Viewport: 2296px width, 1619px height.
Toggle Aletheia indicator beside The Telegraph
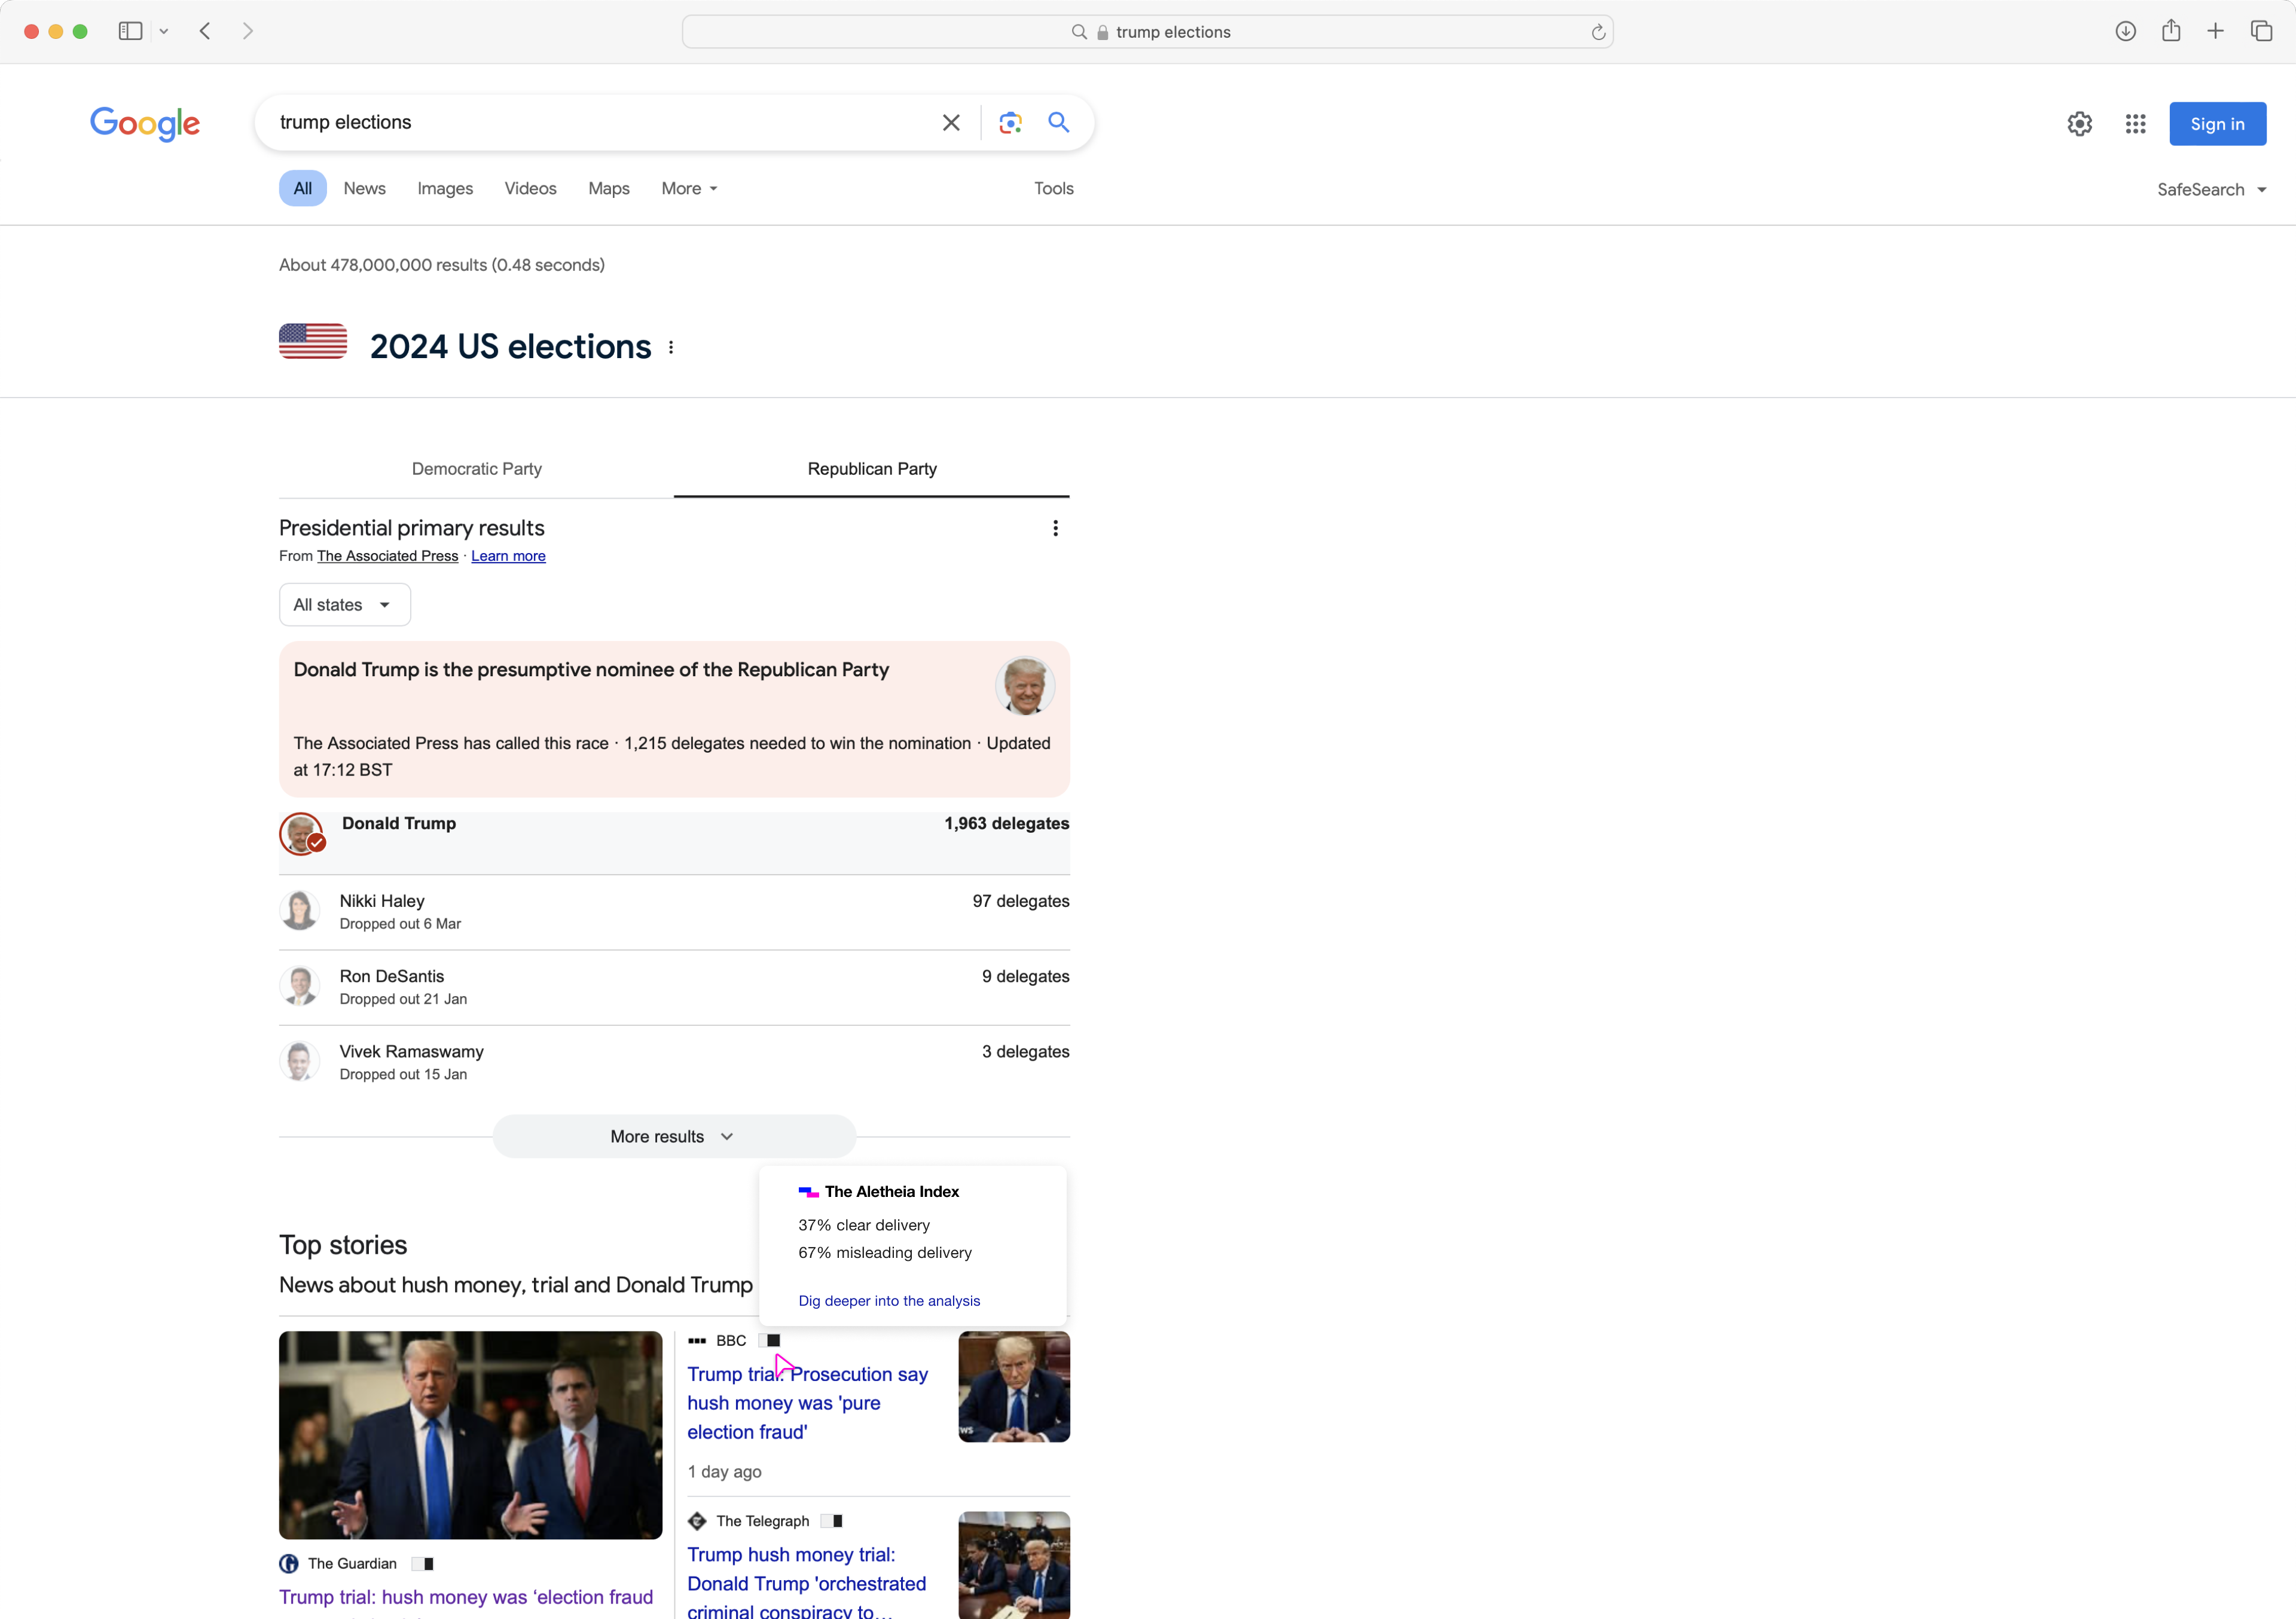pos(832,1520)
